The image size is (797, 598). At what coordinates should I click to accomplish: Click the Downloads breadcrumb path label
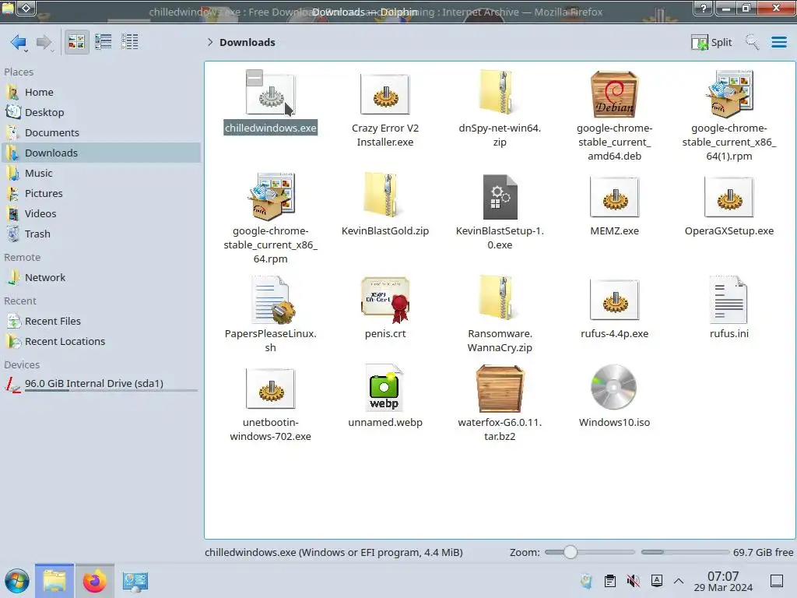[247, 42]
